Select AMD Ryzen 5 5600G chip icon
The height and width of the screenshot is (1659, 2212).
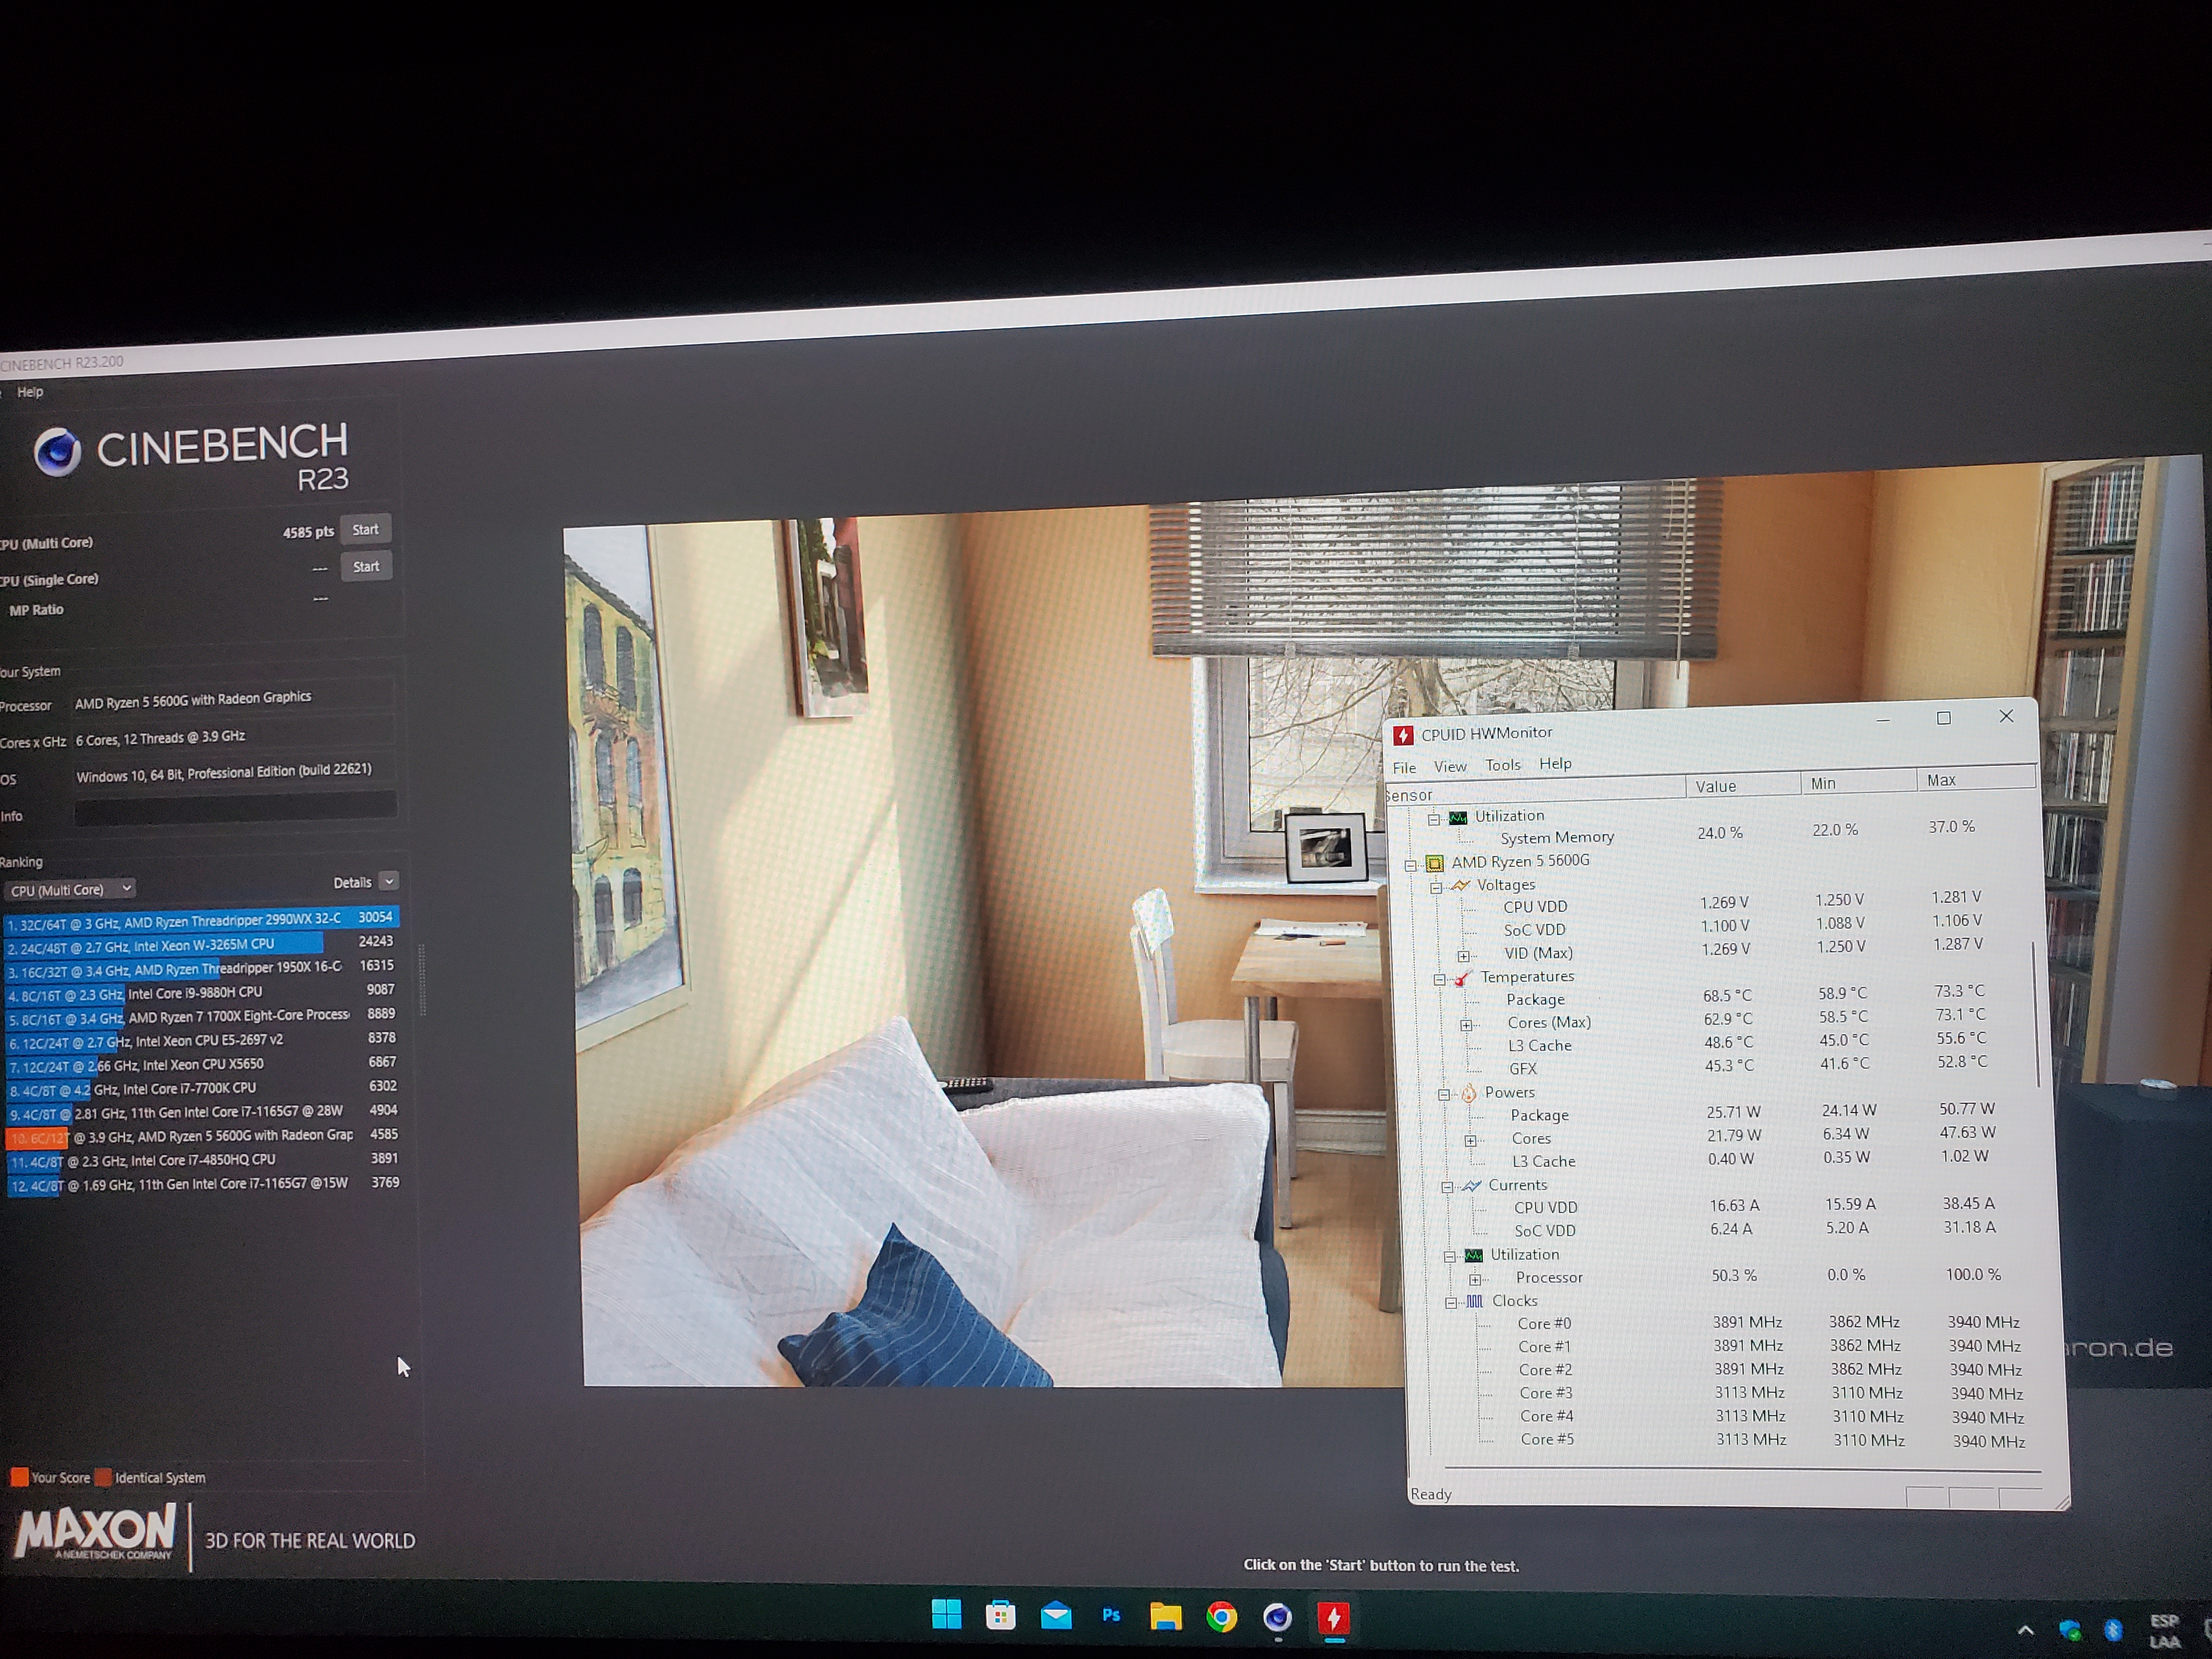tap(1435, 863)
